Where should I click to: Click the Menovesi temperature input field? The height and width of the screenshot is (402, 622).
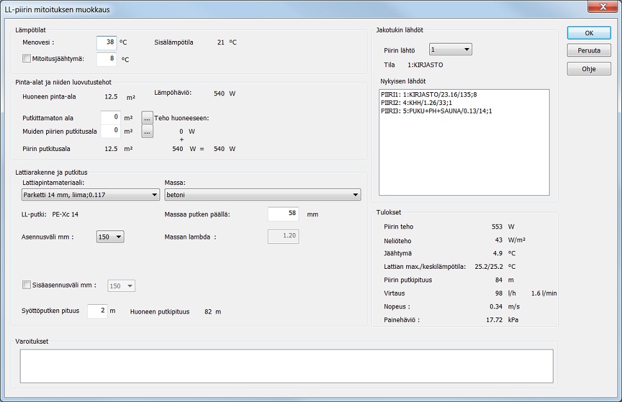tap(106, 42)
